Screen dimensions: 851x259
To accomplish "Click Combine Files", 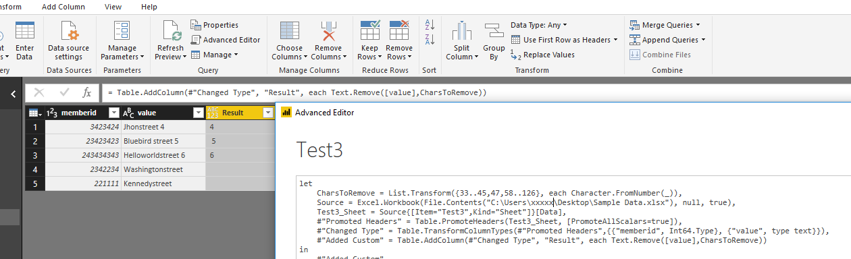I will pos(660,55).
